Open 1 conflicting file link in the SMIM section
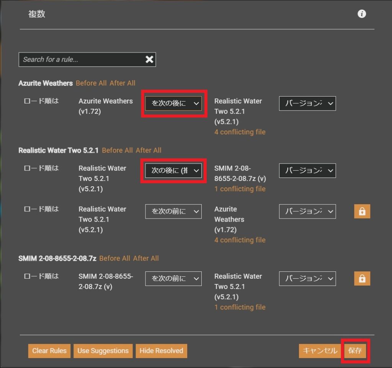The image size is (392, 368). (240, 307)
